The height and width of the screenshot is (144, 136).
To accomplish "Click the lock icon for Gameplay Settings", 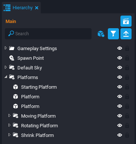I will 127,48.
